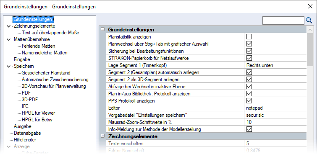Open the Ausgabe settings page

click(22, 126)
